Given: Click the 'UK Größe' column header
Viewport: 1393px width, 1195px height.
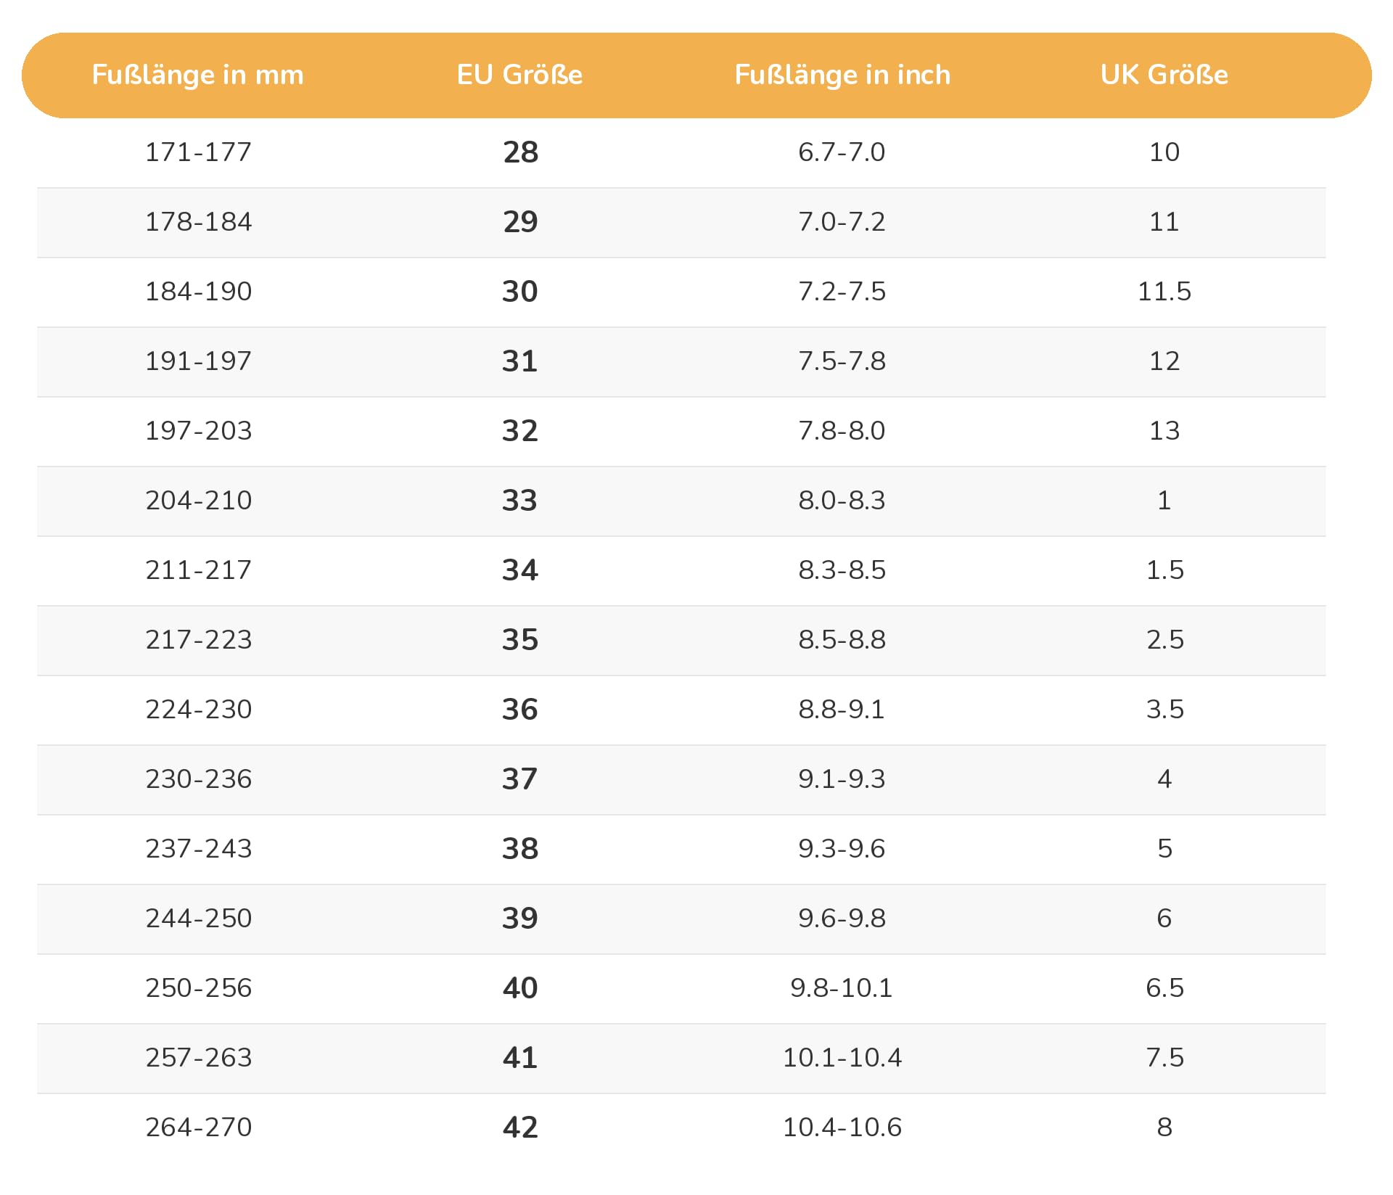Looking at the screenshot, I should tap(1164, 75).
